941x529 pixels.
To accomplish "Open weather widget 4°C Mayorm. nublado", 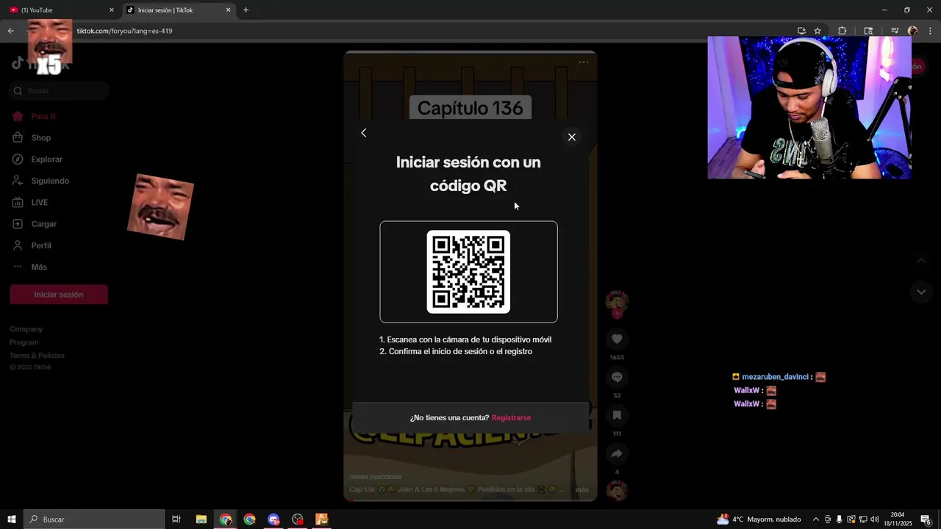I will point(759,519).
